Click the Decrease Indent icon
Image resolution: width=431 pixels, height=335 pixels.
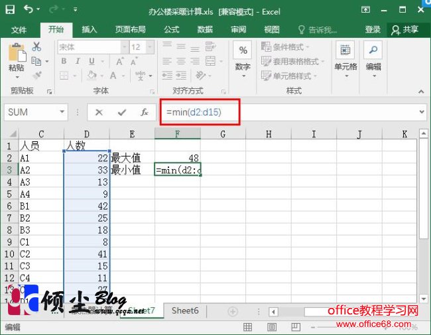(x=167, y=75)
